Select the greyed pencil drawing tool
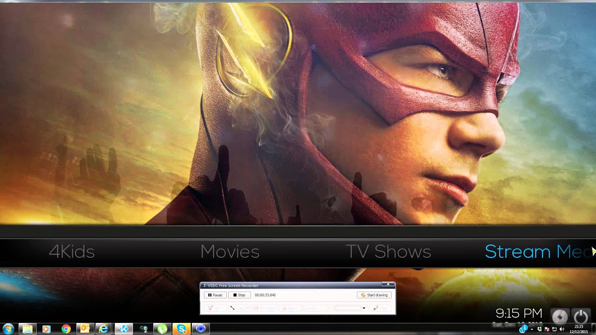The image size is (596, 335). pos(215,308)
